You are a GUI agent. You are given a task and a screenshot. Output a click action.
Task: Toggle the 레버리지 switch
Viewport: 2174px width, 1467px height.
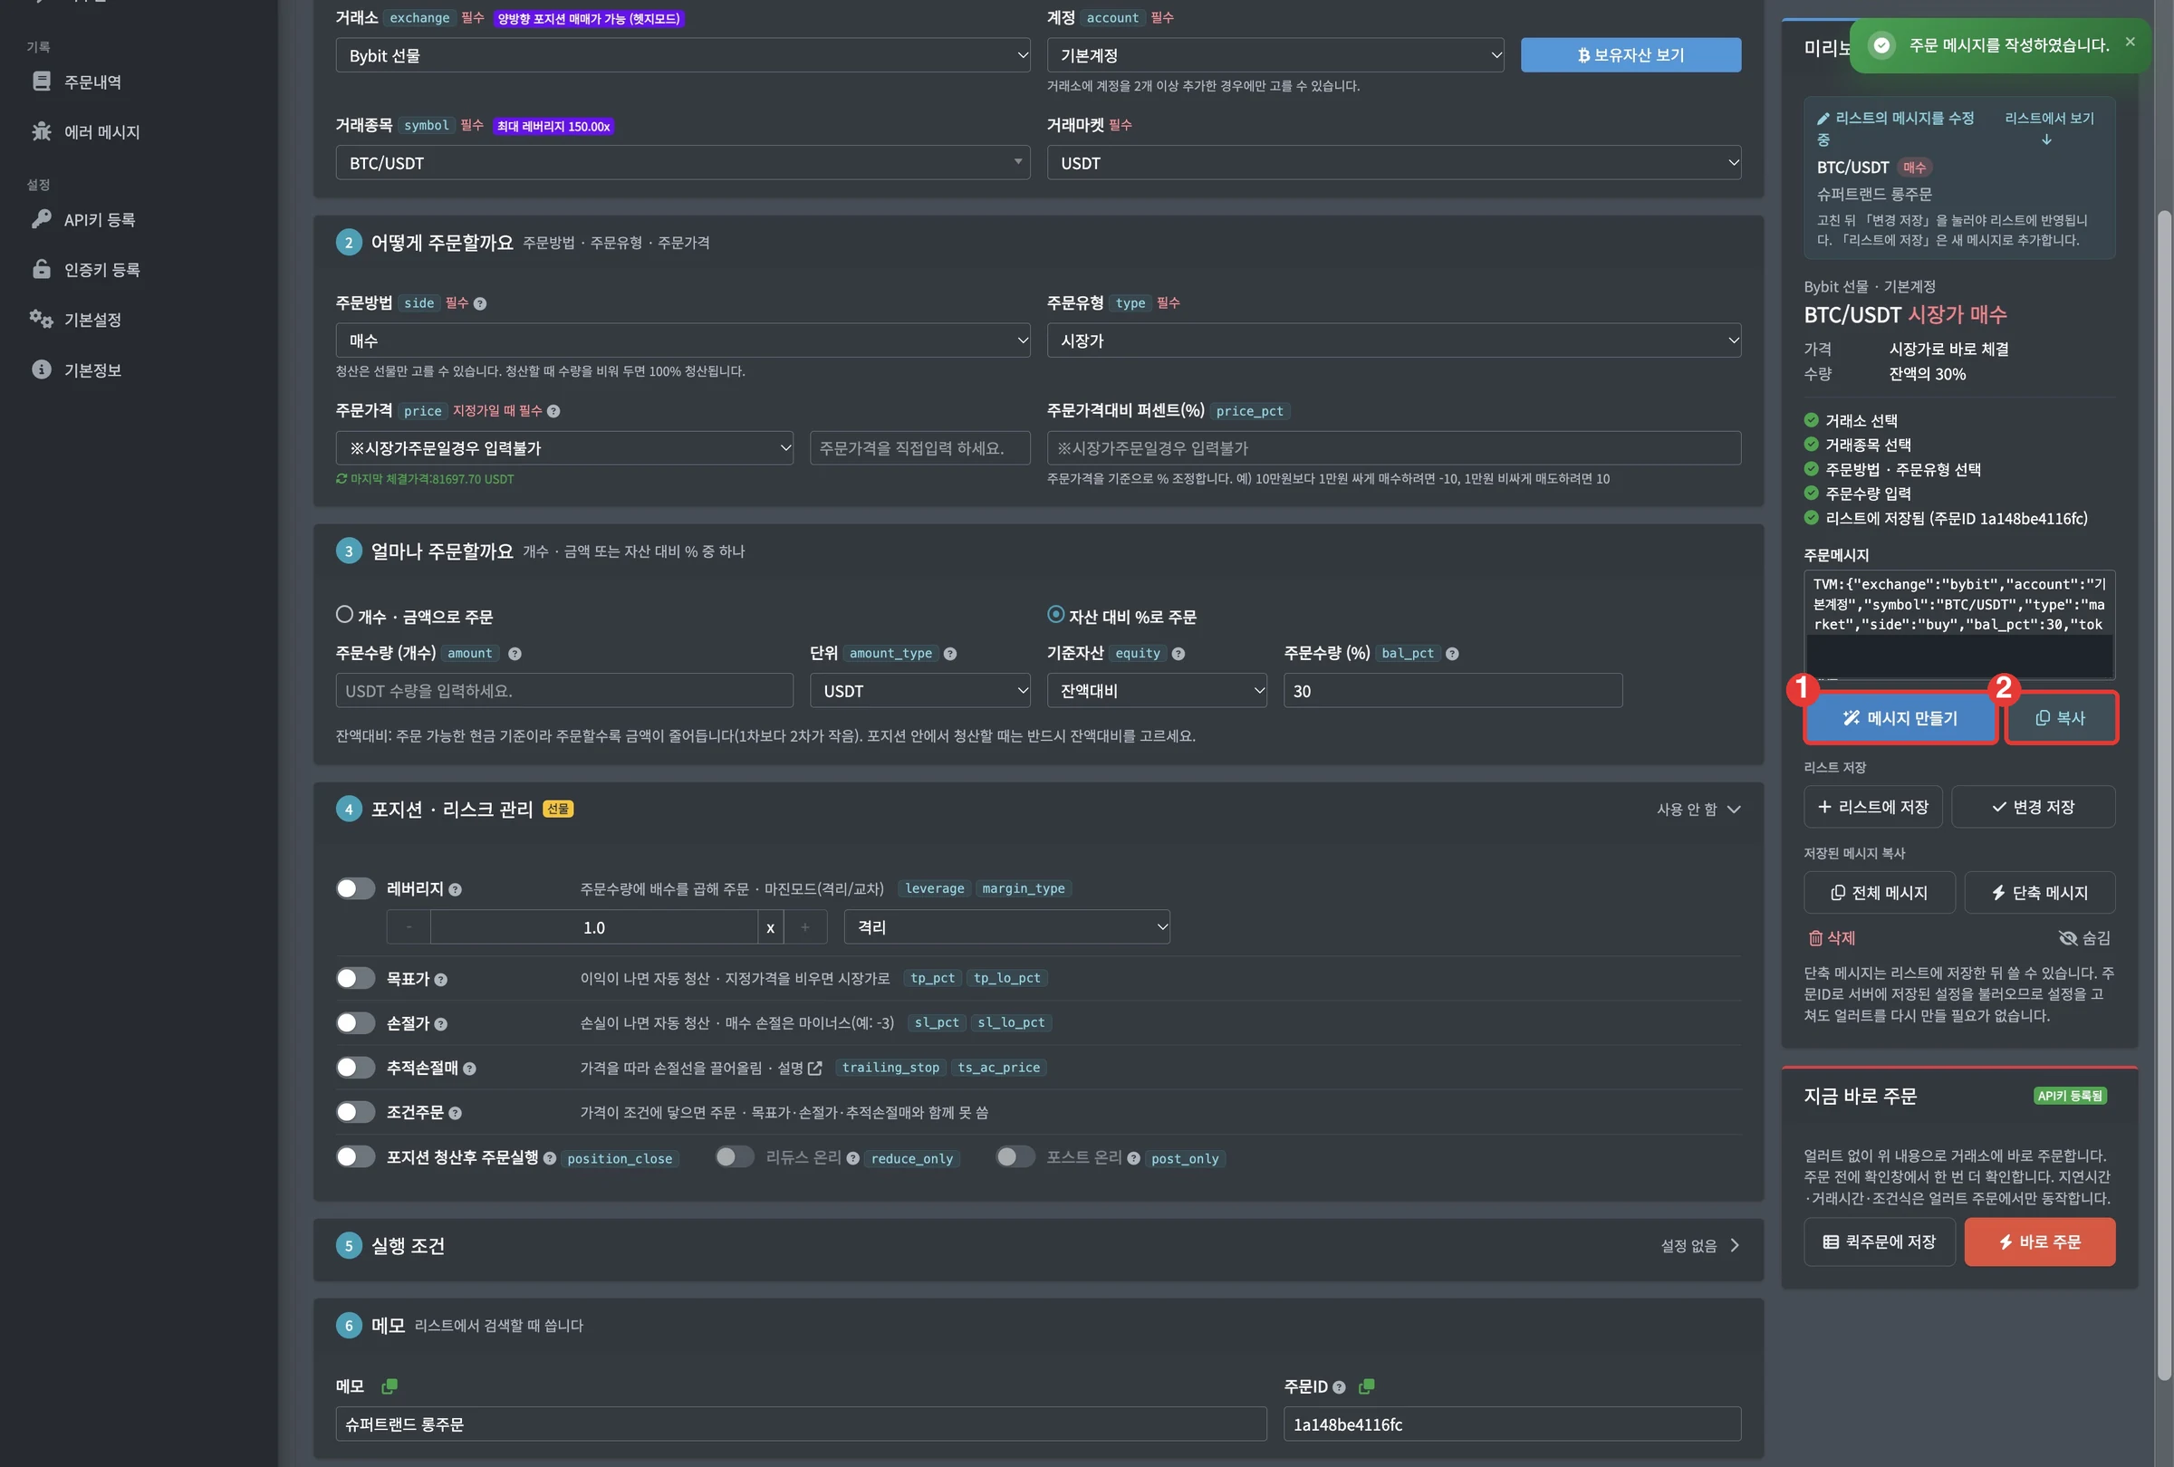click(x=354, y=888)
